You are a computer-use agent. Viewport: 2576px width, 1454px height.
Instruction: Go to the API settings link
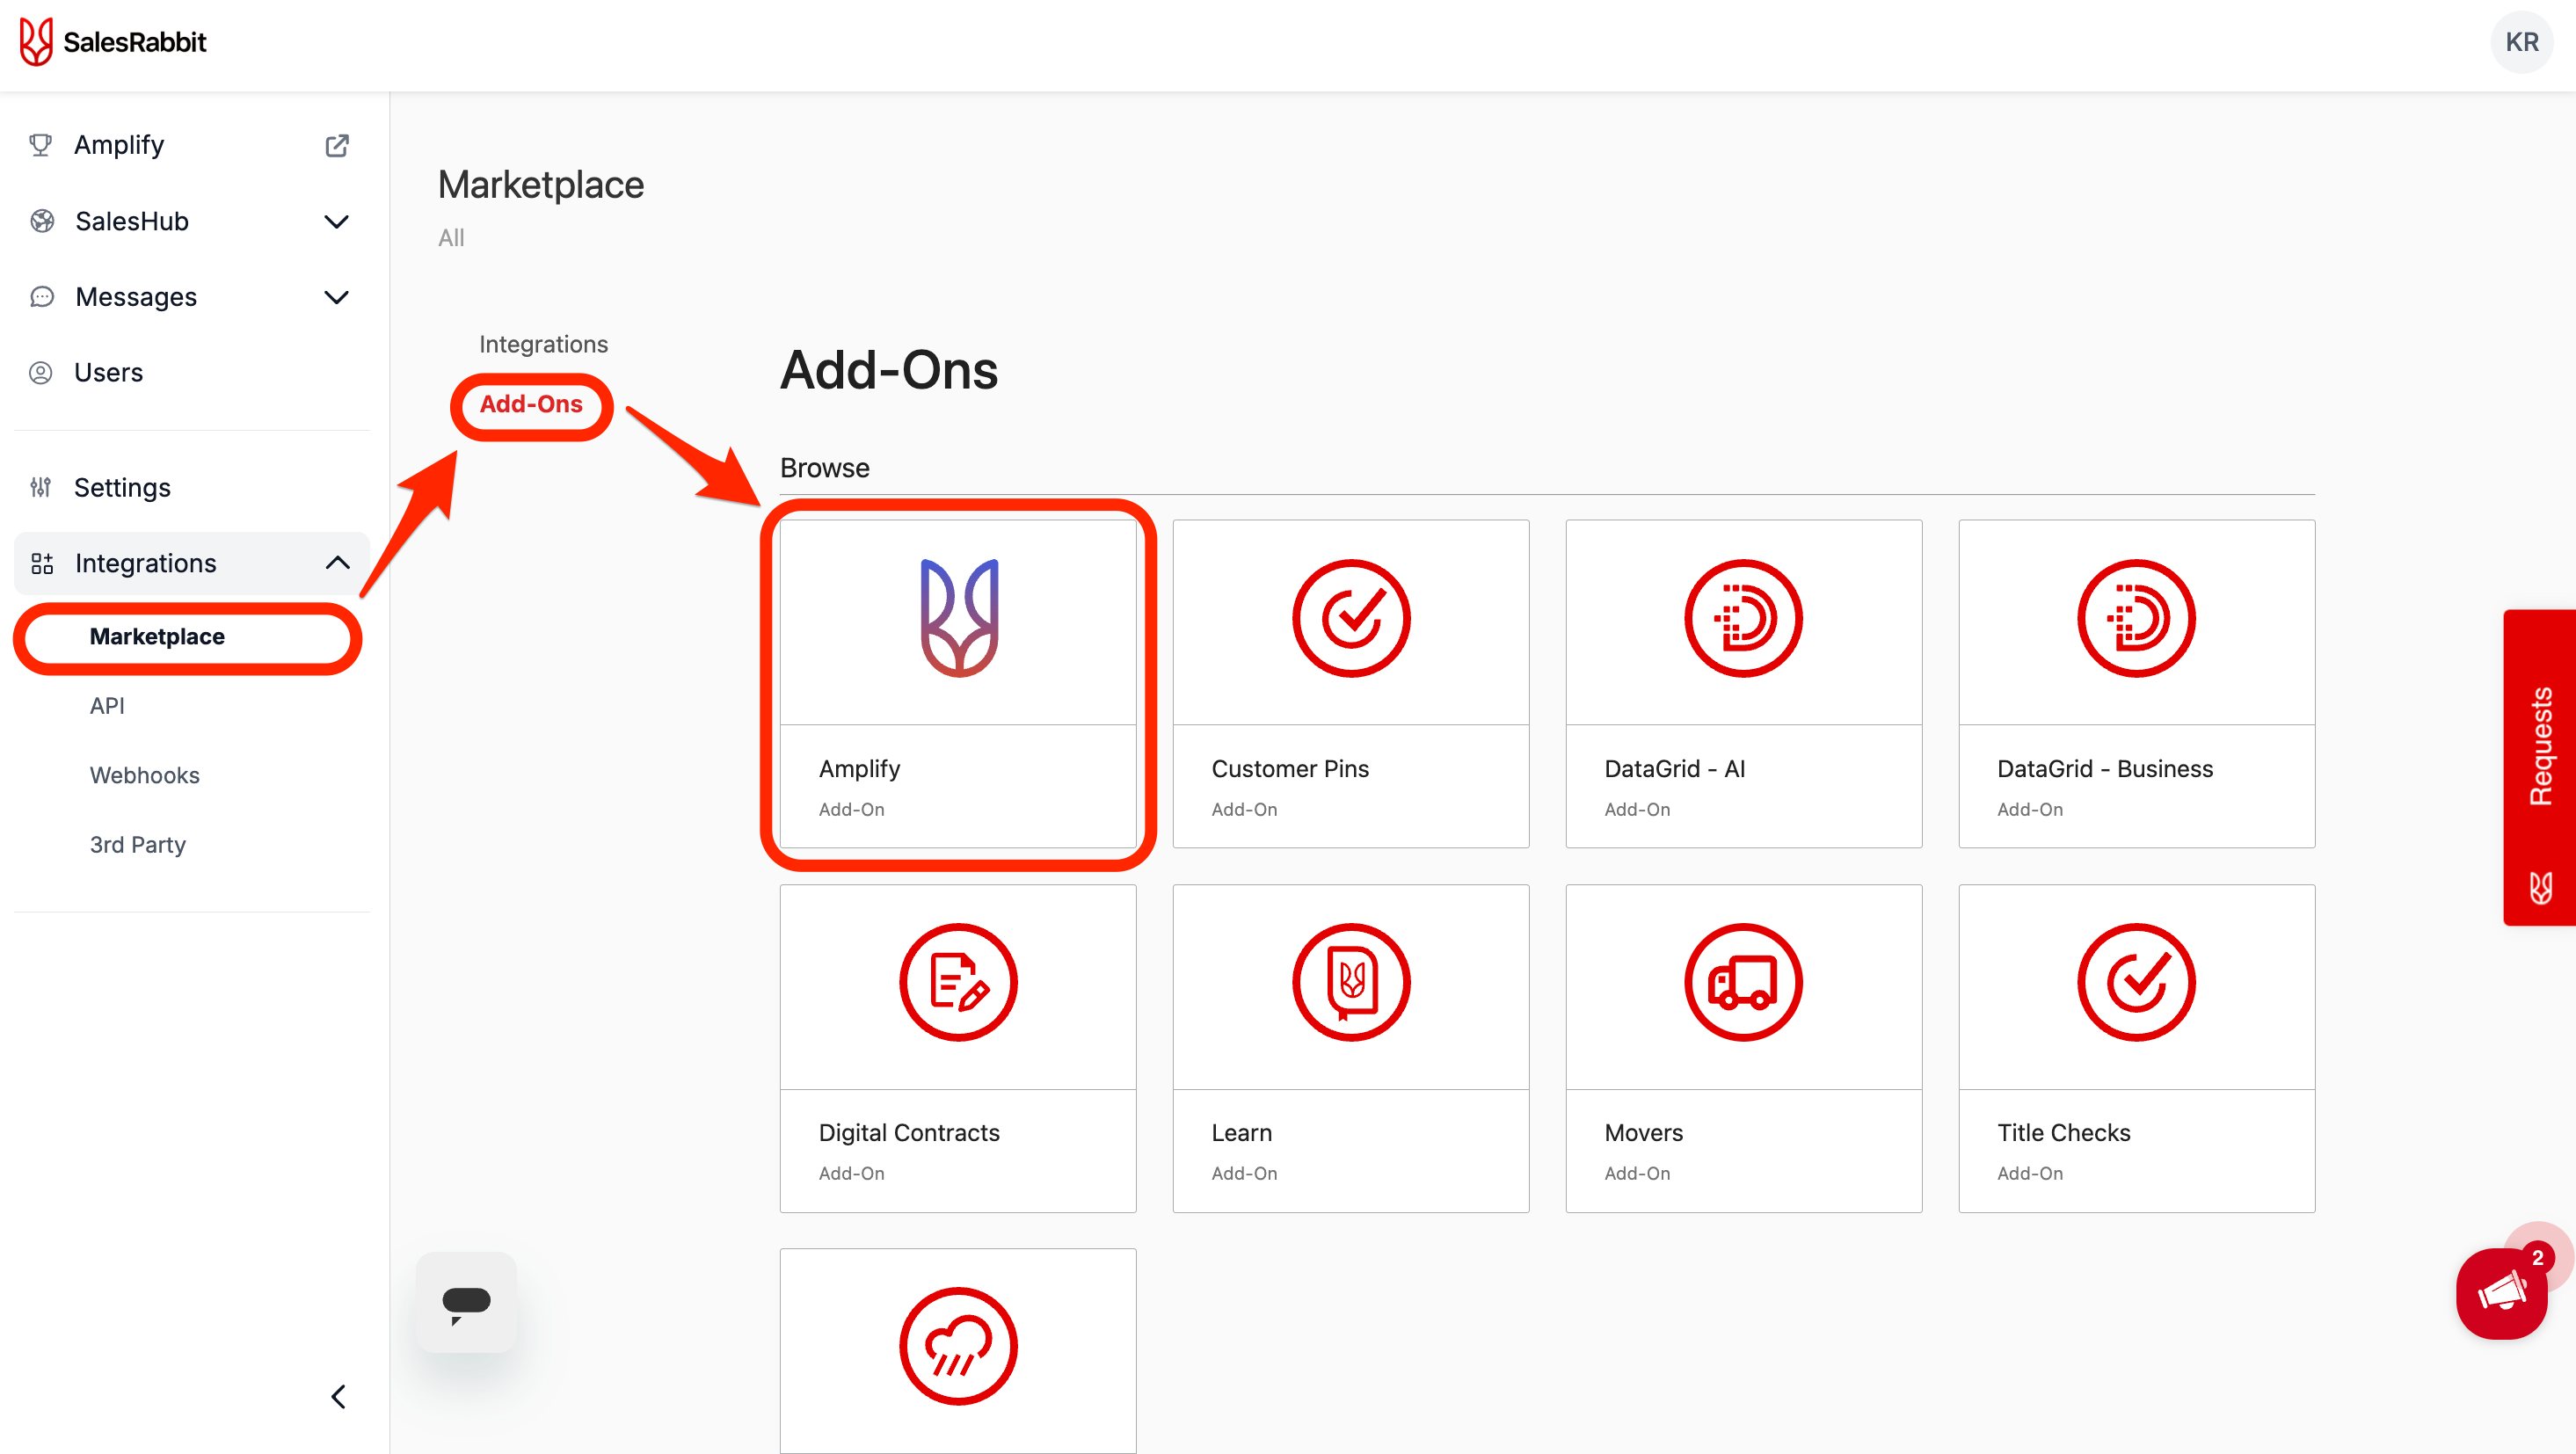[x=107, y=706]
